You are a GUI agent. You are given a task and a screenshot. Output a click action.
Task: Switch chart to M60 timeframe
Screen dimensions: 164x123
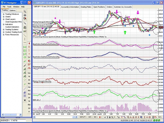[x=29, y=94]
